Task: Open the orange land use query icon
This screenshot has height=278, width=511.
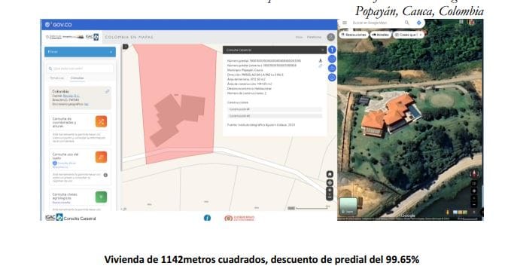Action: tap(101, 157)
